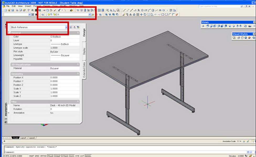Click the Position X value field
The image size is (256, 157).
65,77
